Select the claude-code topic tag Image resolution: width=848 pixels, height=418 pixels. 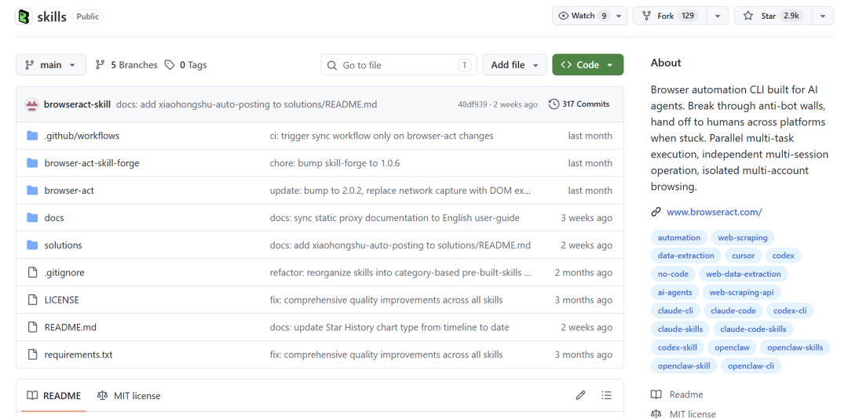733,311
